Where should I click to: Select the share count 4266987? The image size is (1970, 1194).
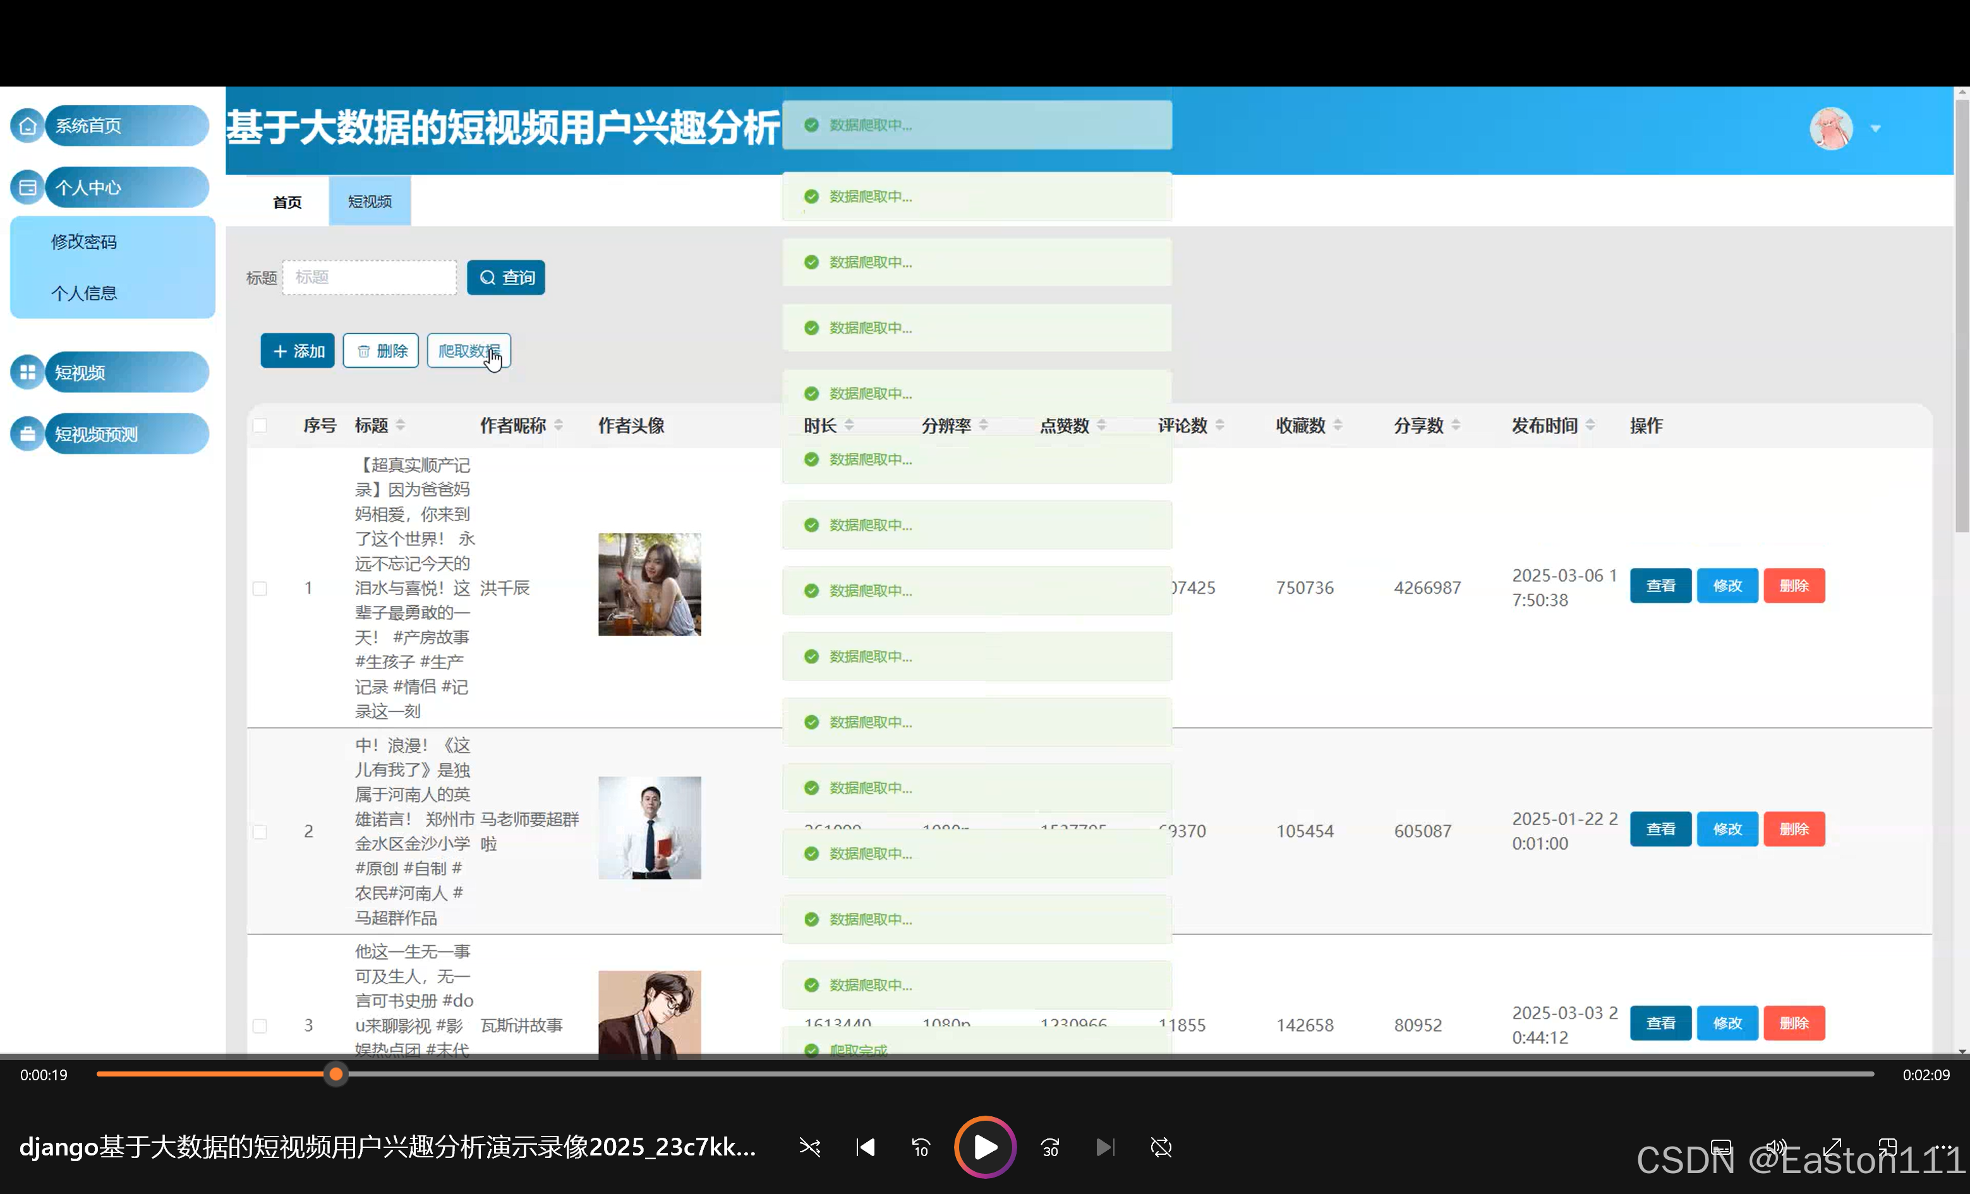point(1427,588)
